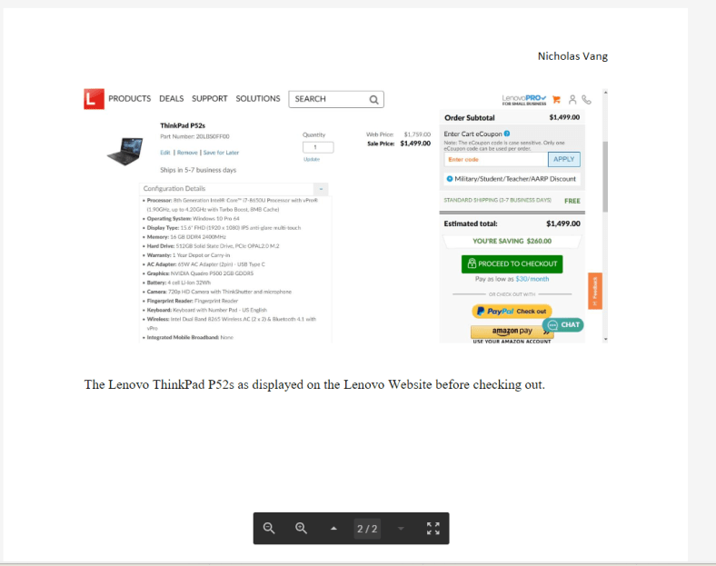This screenshot has height=566, width=716.
Task: Open the DEALS menu
Action: point(171,99)
